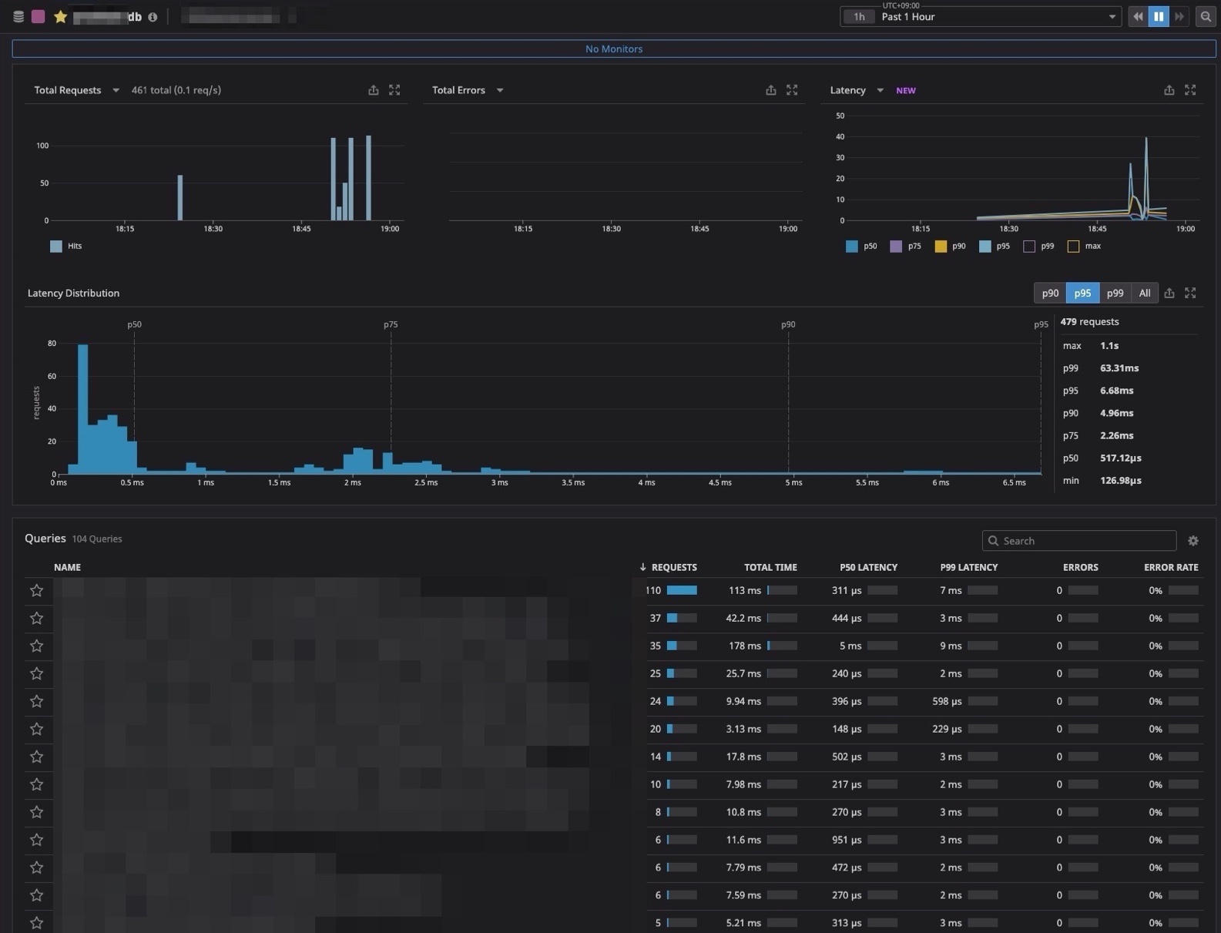This screenshot has height=933, width=1221.
Task: Expand Total Errors graph to fullscreen
Action: click(x=792, y=90)
